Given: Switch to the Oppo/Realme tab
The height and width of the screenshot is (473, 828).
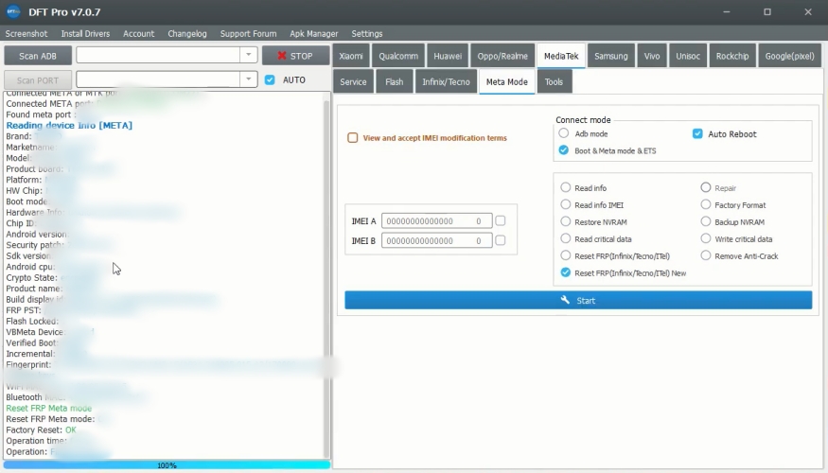Looking at the screenshot, I should [502, 56].
